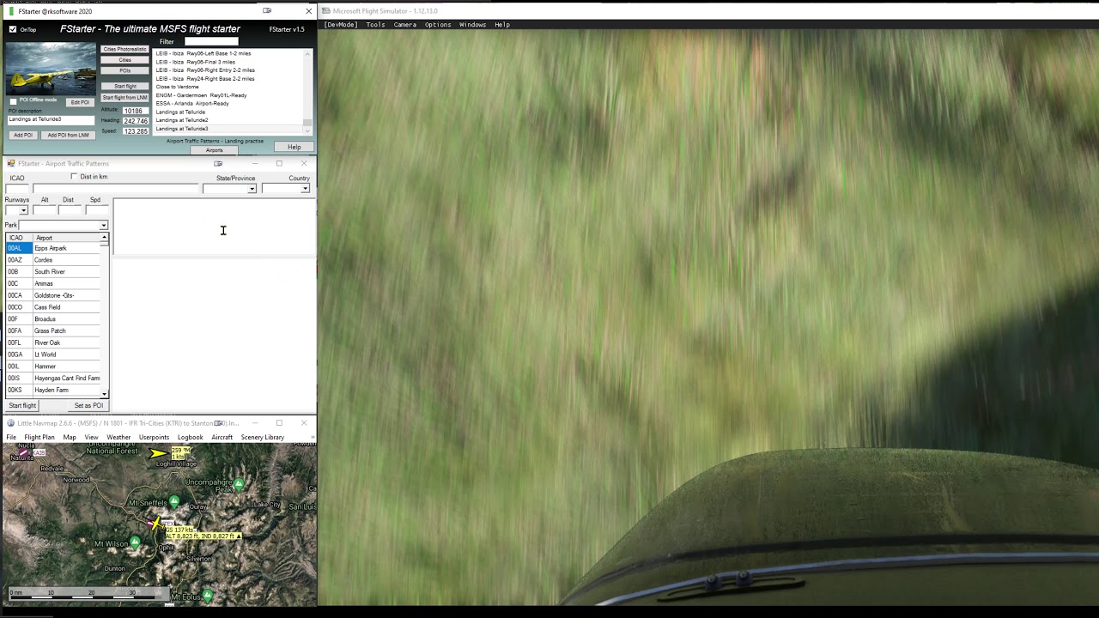Open DevMode menu in Flight Simulator
The width and height of the screenshot is (1099, 618).
[341, 25]
